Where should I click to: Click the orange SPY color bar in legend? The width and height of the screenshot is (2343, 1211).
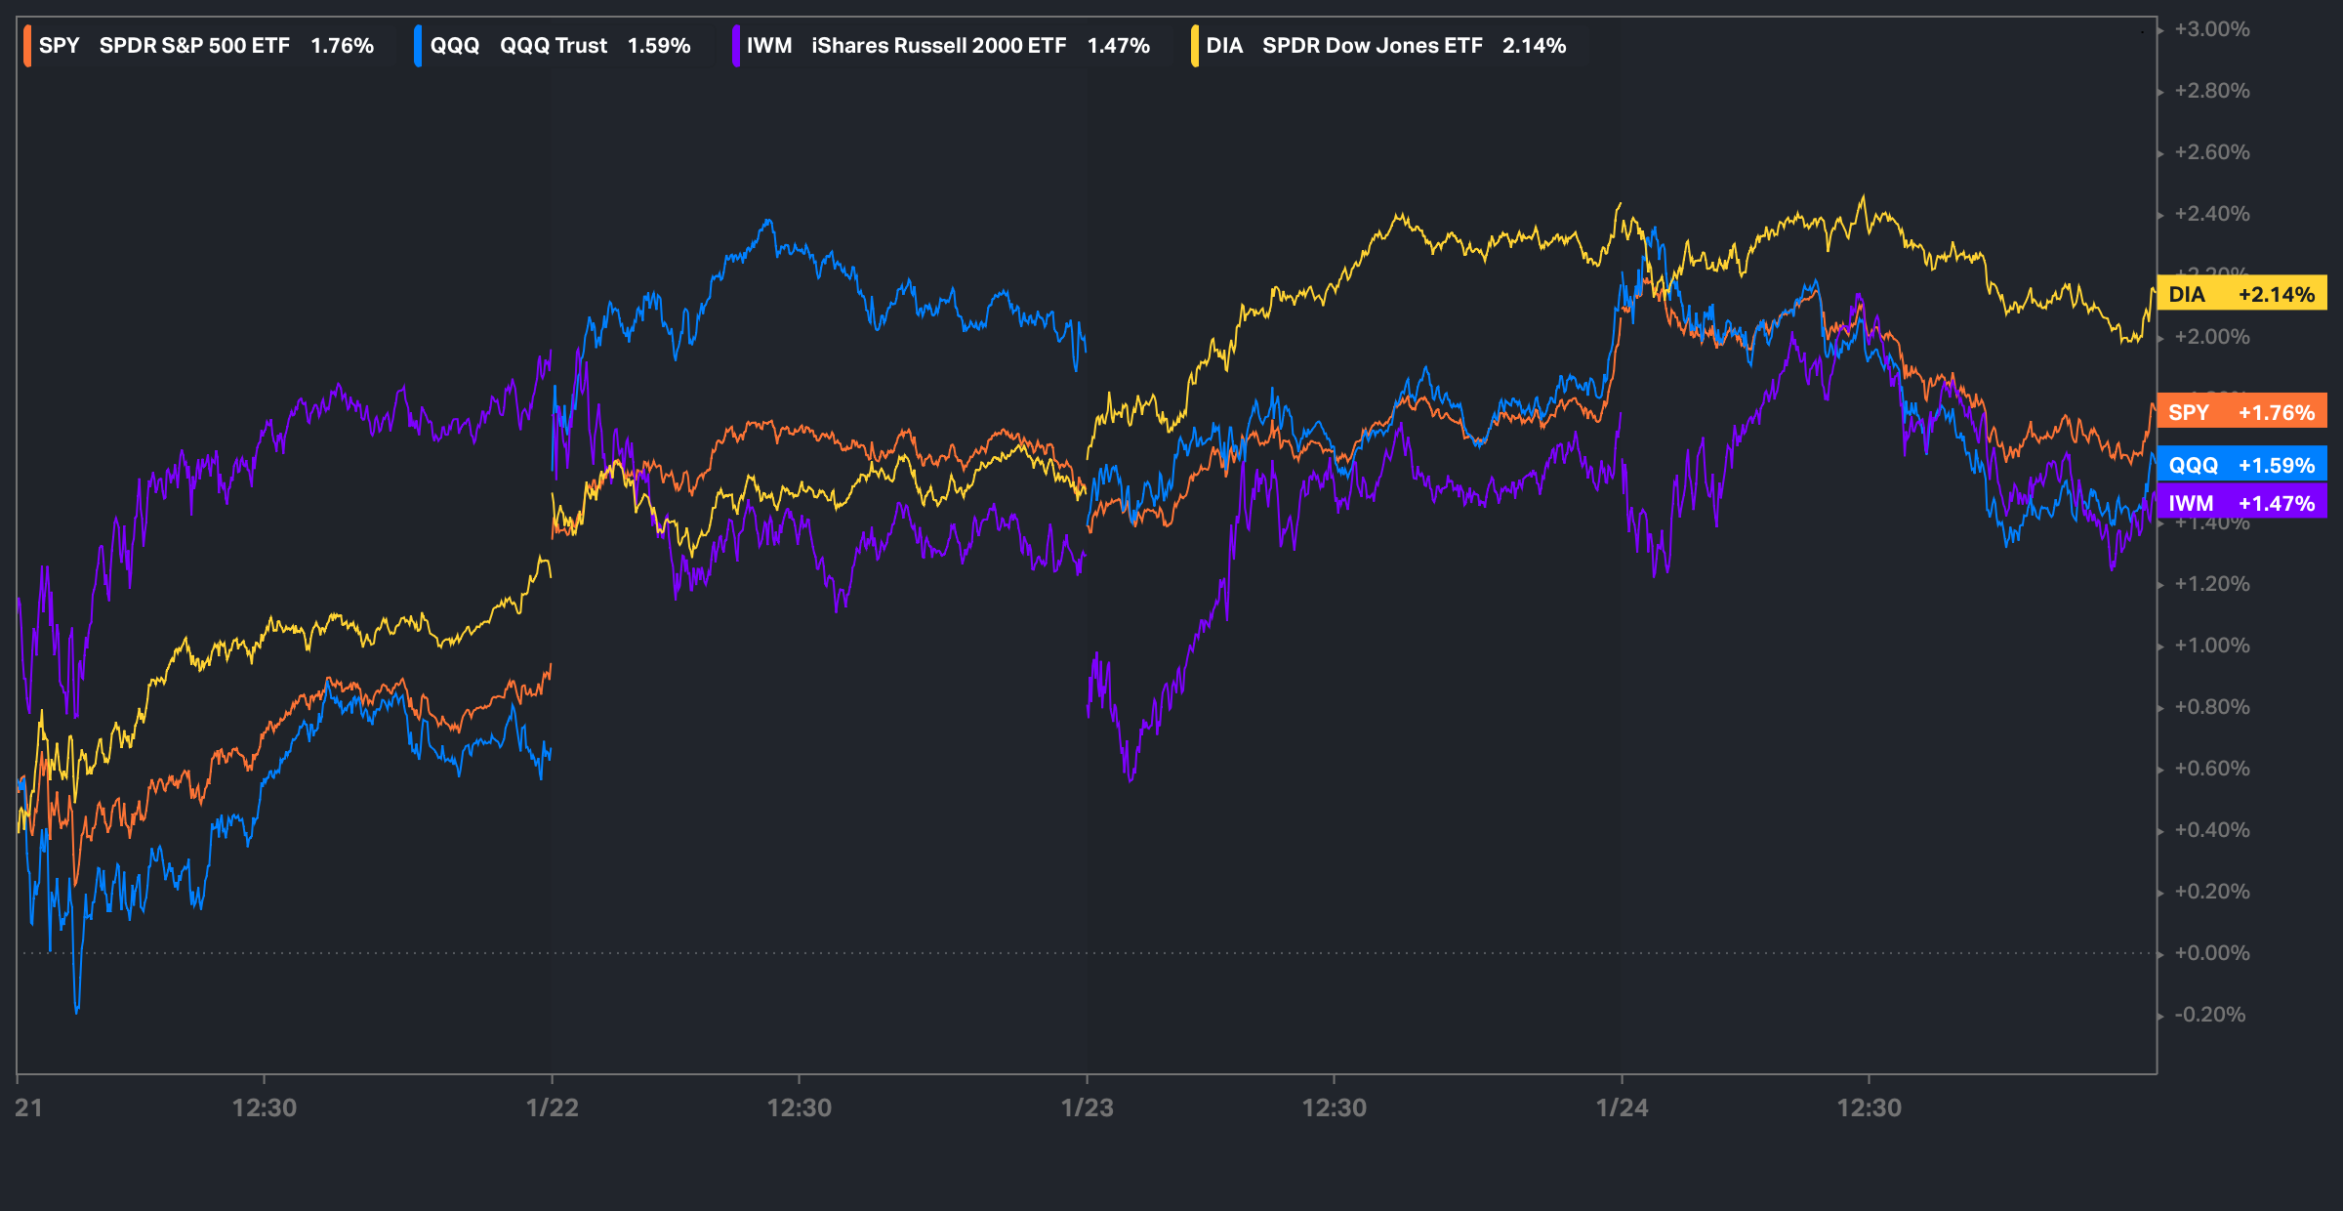tap(27, 46)
